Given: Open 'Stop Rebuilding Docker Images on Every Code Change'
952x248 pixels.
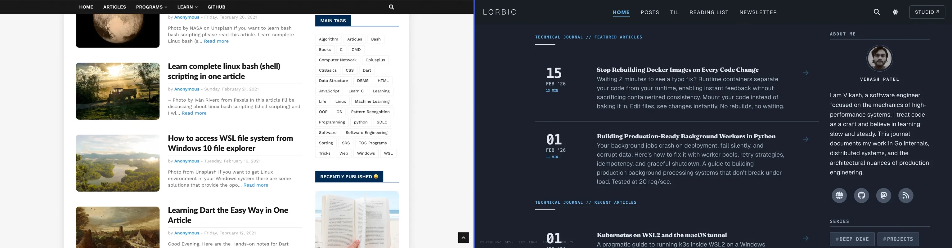Looking at the screenshot, I should (x=678, y=70).
